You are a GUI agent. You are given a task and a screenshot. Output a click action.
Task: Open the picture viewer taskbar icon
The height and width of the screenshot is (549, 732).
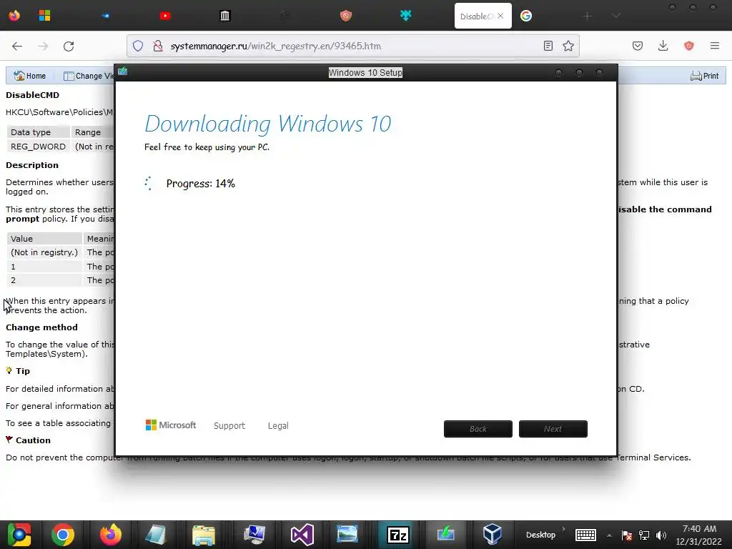coord(347,535)
